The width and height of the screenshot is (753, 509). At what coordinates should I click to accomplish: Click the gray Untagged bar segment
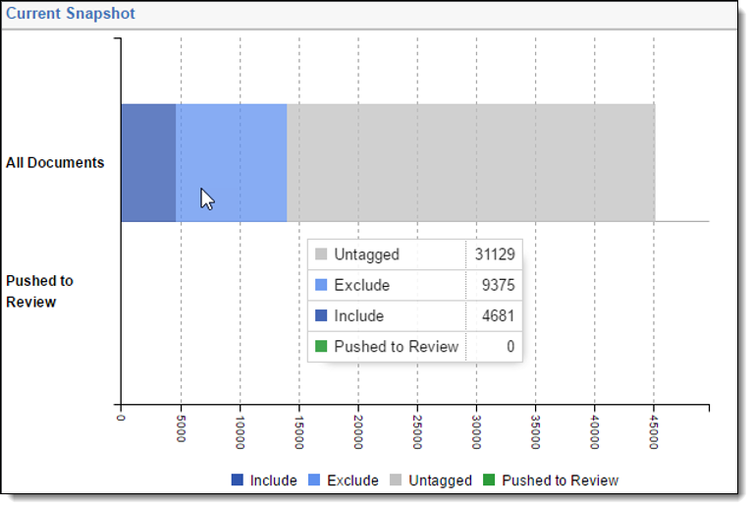(x=470, y=163)
